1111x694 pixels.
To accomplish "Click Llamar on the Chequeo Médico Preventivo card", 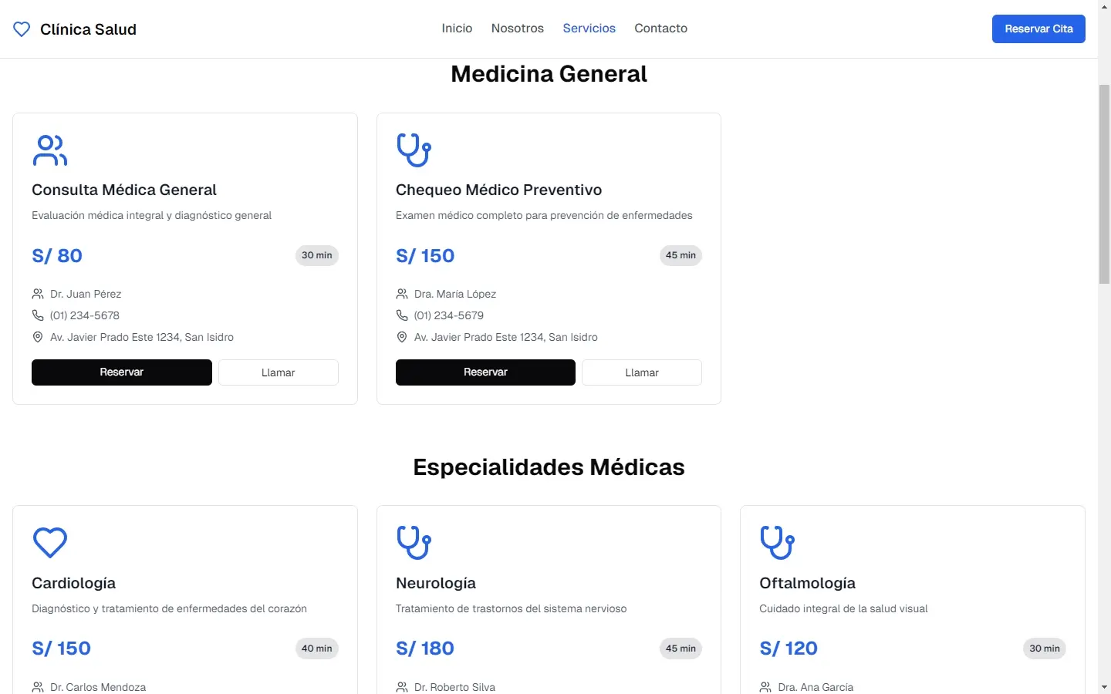I will click(x=641, y=372).
